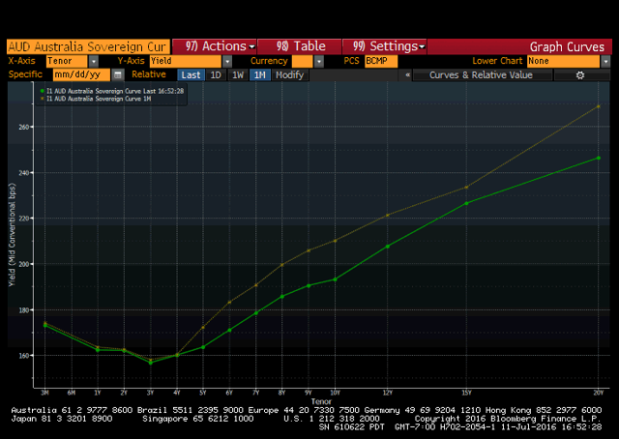Click the 10Y tenor axis label
619x439 pixels.
click(336, 393)
